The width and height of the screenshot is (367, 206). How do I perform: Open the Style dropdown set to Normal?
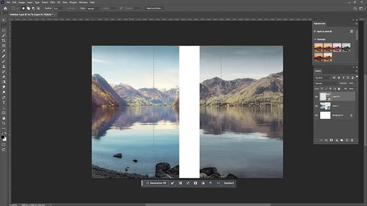coord(94,8)
